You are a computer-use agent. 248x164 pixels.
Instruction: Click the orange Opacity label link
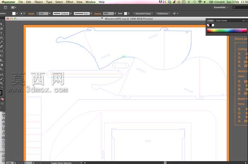[x=97, y=13]
